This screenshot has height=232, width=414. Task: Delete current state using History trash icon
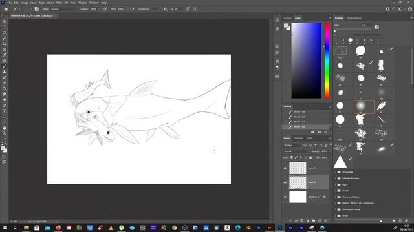325,132
